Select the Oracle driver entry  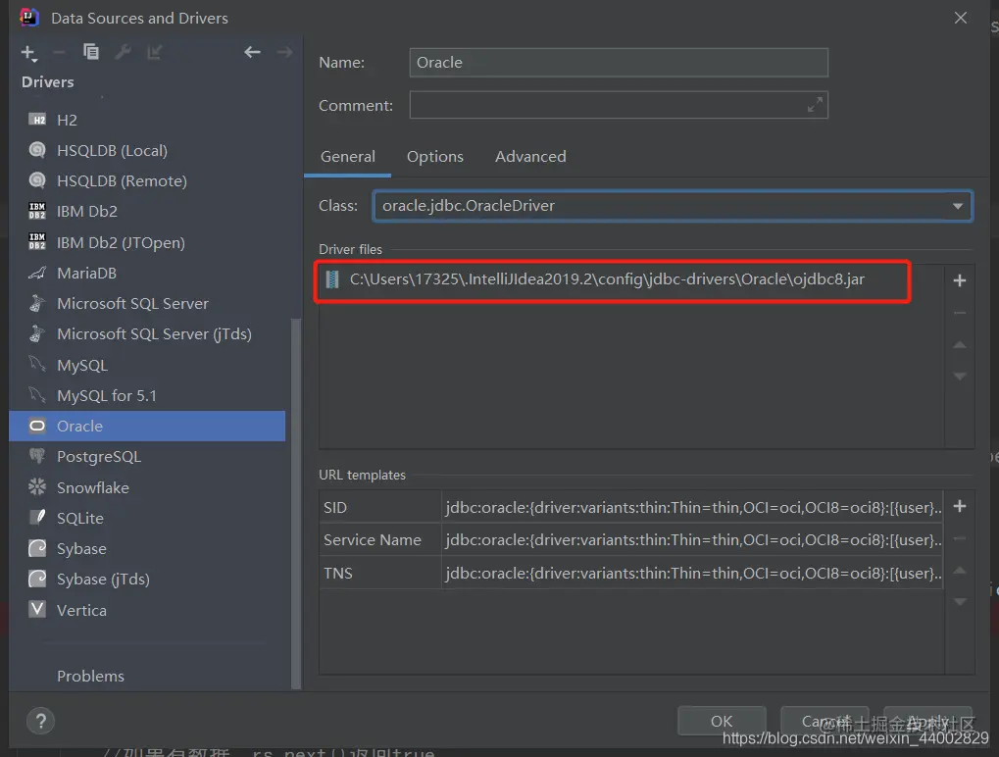pos(147,426)
